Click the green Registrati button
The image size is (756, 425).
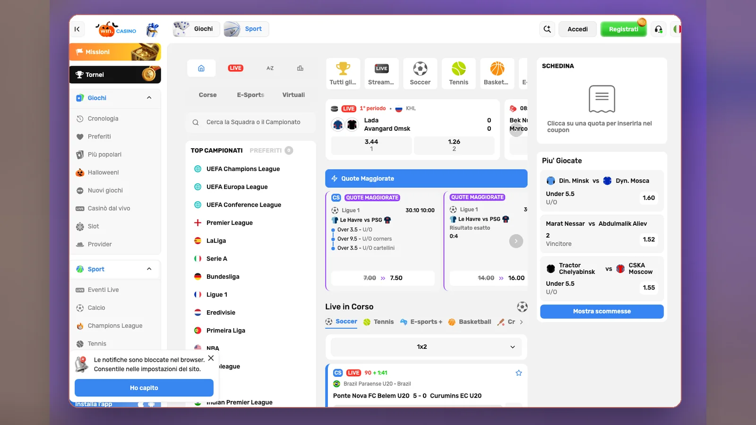point(623,29)
